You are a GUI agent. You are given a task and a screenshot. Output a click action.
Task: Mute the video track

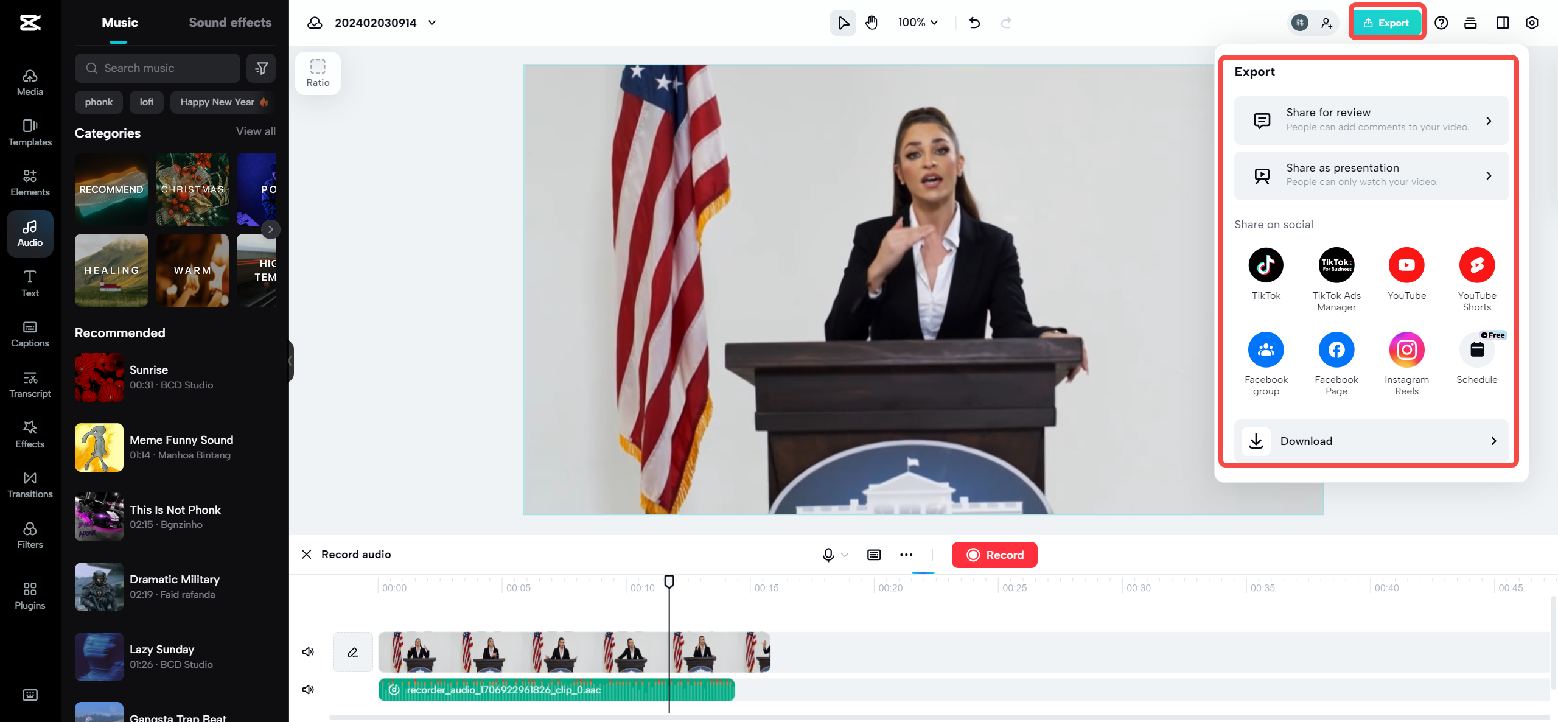(308, 651)
